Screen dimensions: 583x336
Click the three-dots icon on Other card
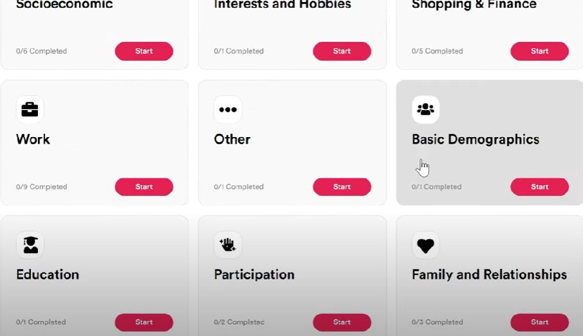coord(228,109)
